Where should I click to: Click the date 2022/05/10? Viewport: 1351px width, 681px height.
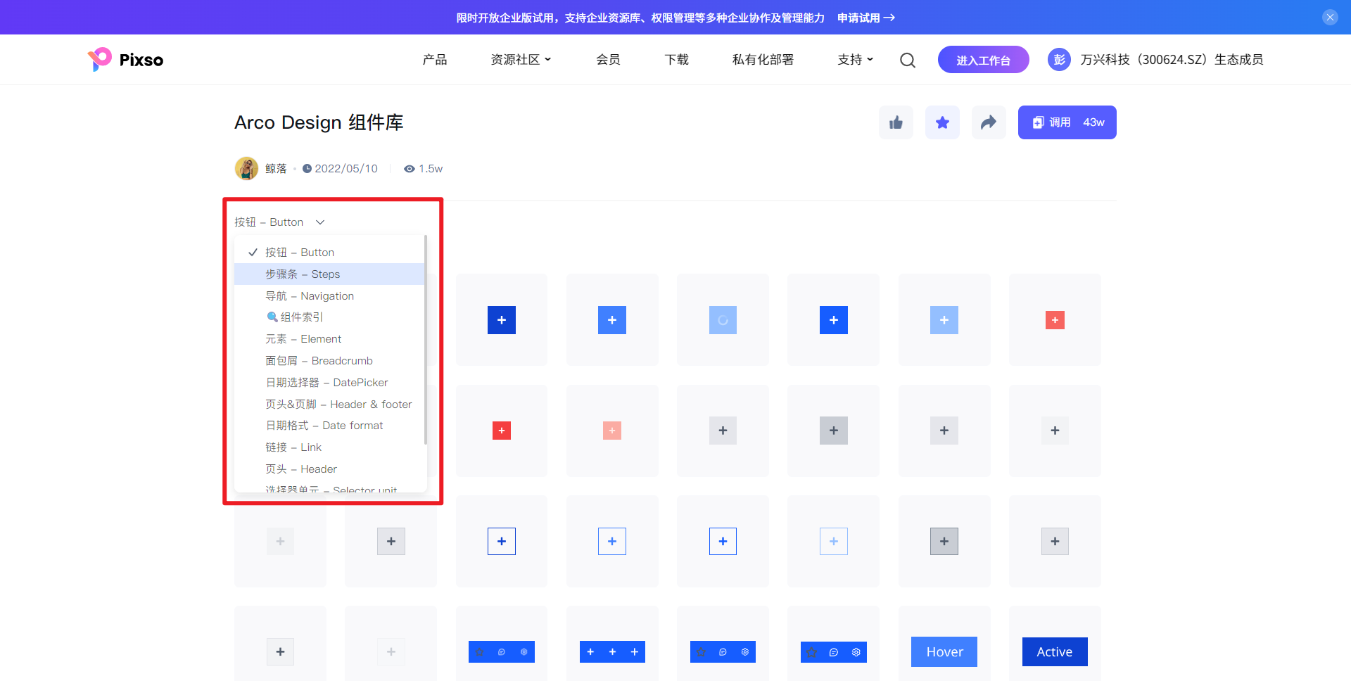(346, 169)
